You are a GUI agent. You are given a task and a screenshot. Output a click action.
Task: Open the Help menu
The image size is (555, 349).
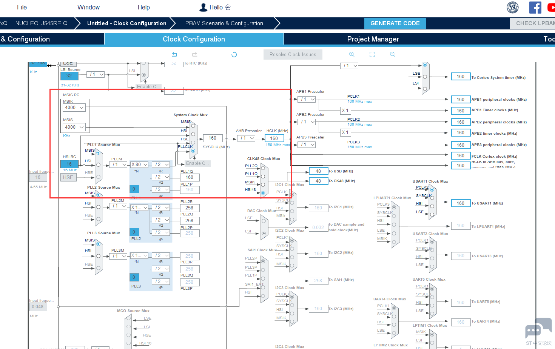143,7
